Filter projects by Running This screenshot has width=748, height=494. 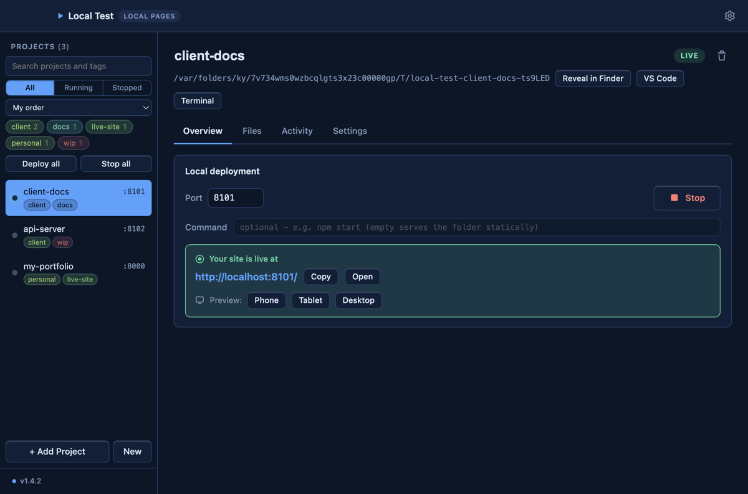[x=79, y=88]
